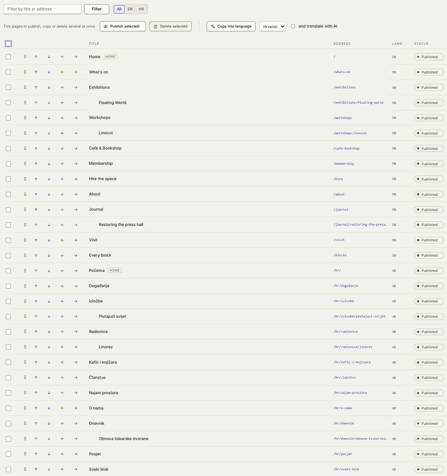Open the Restoring the press hall title
Screen dimensions: 447x476
coord(121,225)
